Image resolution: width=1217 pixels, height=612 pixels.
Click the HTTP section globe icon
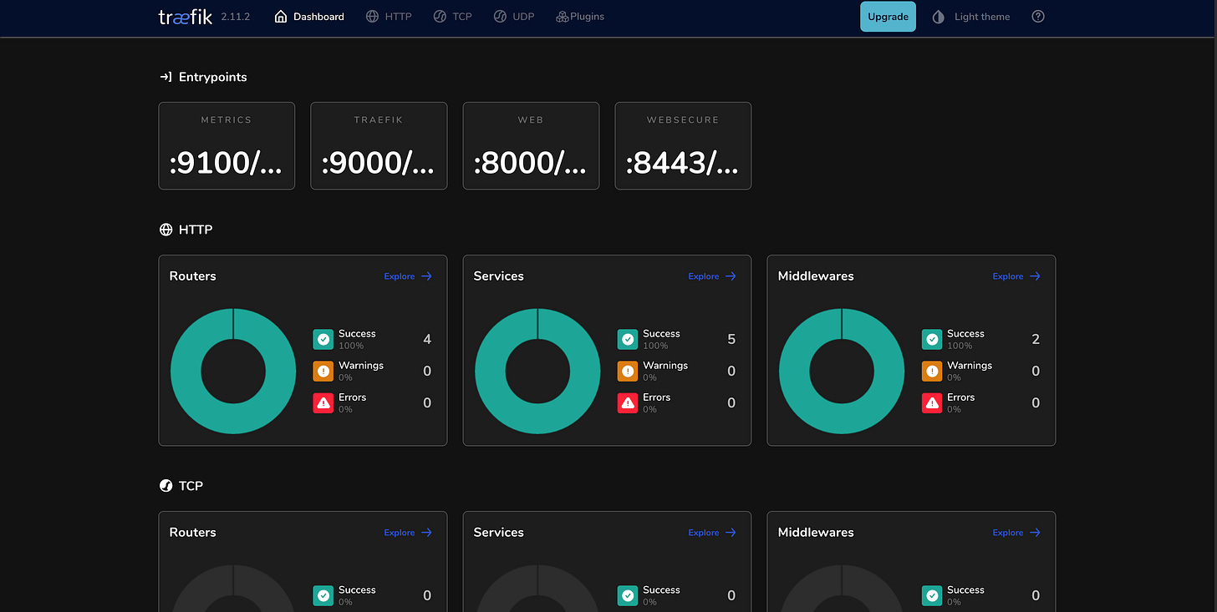point(165,230)
